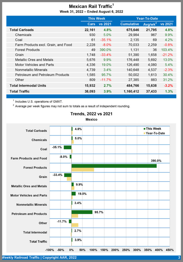Click the page number 3 in footer
The height and width of the screenshot is (262, 183).
pos(179,258)
